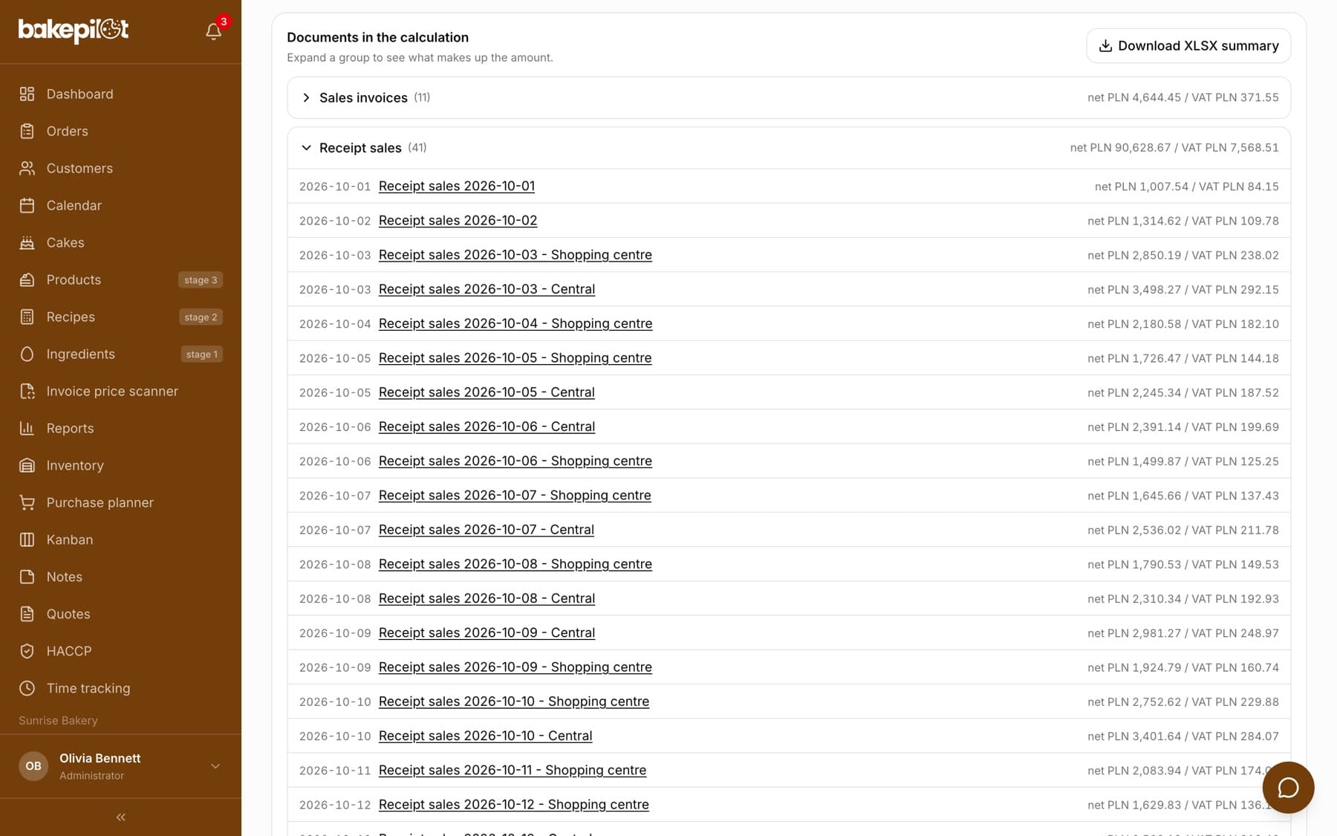Click the OB avatar circle

coord(33,766)
